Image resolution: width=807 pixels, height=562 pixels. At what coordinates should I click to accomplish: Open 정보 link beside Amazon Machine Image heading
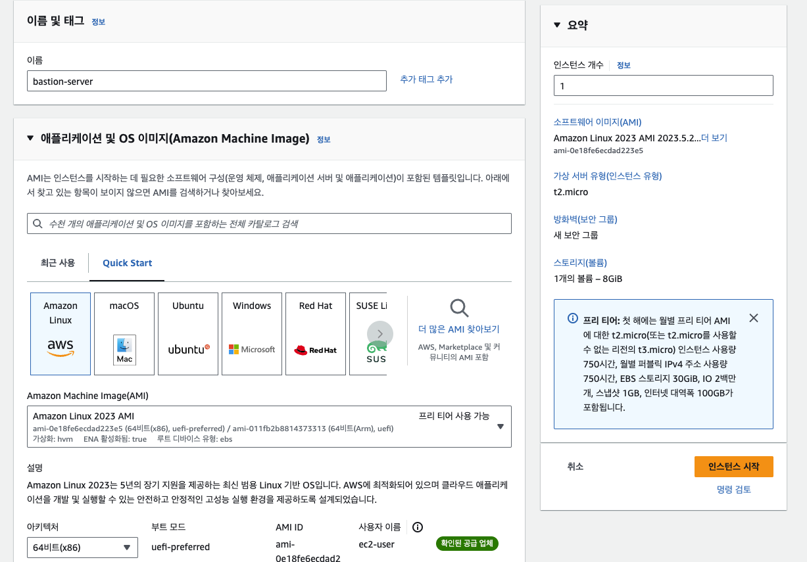click(324, 139)
